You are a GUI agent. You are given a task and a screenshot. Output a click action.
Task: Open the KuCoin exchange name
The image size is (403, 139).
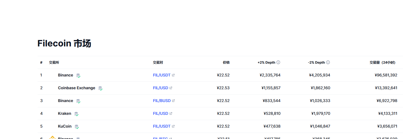coord(65,126)
